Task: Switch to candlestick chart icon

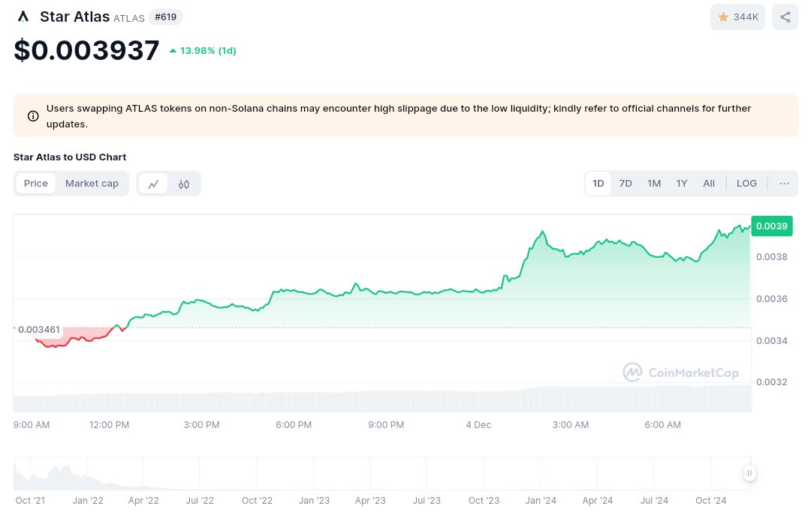Action: pyautogui.click(x=184, y=184)
